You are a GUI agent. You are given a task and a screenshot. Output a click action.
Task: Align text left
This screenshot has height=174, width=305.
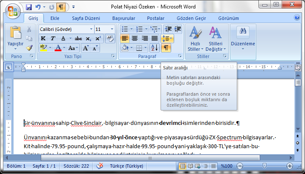point(125,39)
